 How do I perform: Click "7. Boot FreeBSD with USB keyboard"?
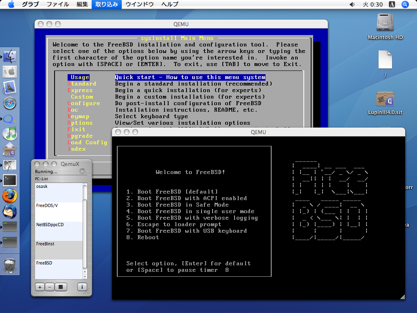[x=187, y=231]
